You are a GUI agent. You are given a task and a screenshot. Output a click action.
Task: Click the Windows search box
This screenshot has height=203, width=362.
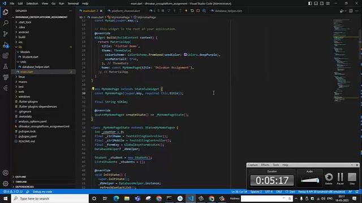50,198
